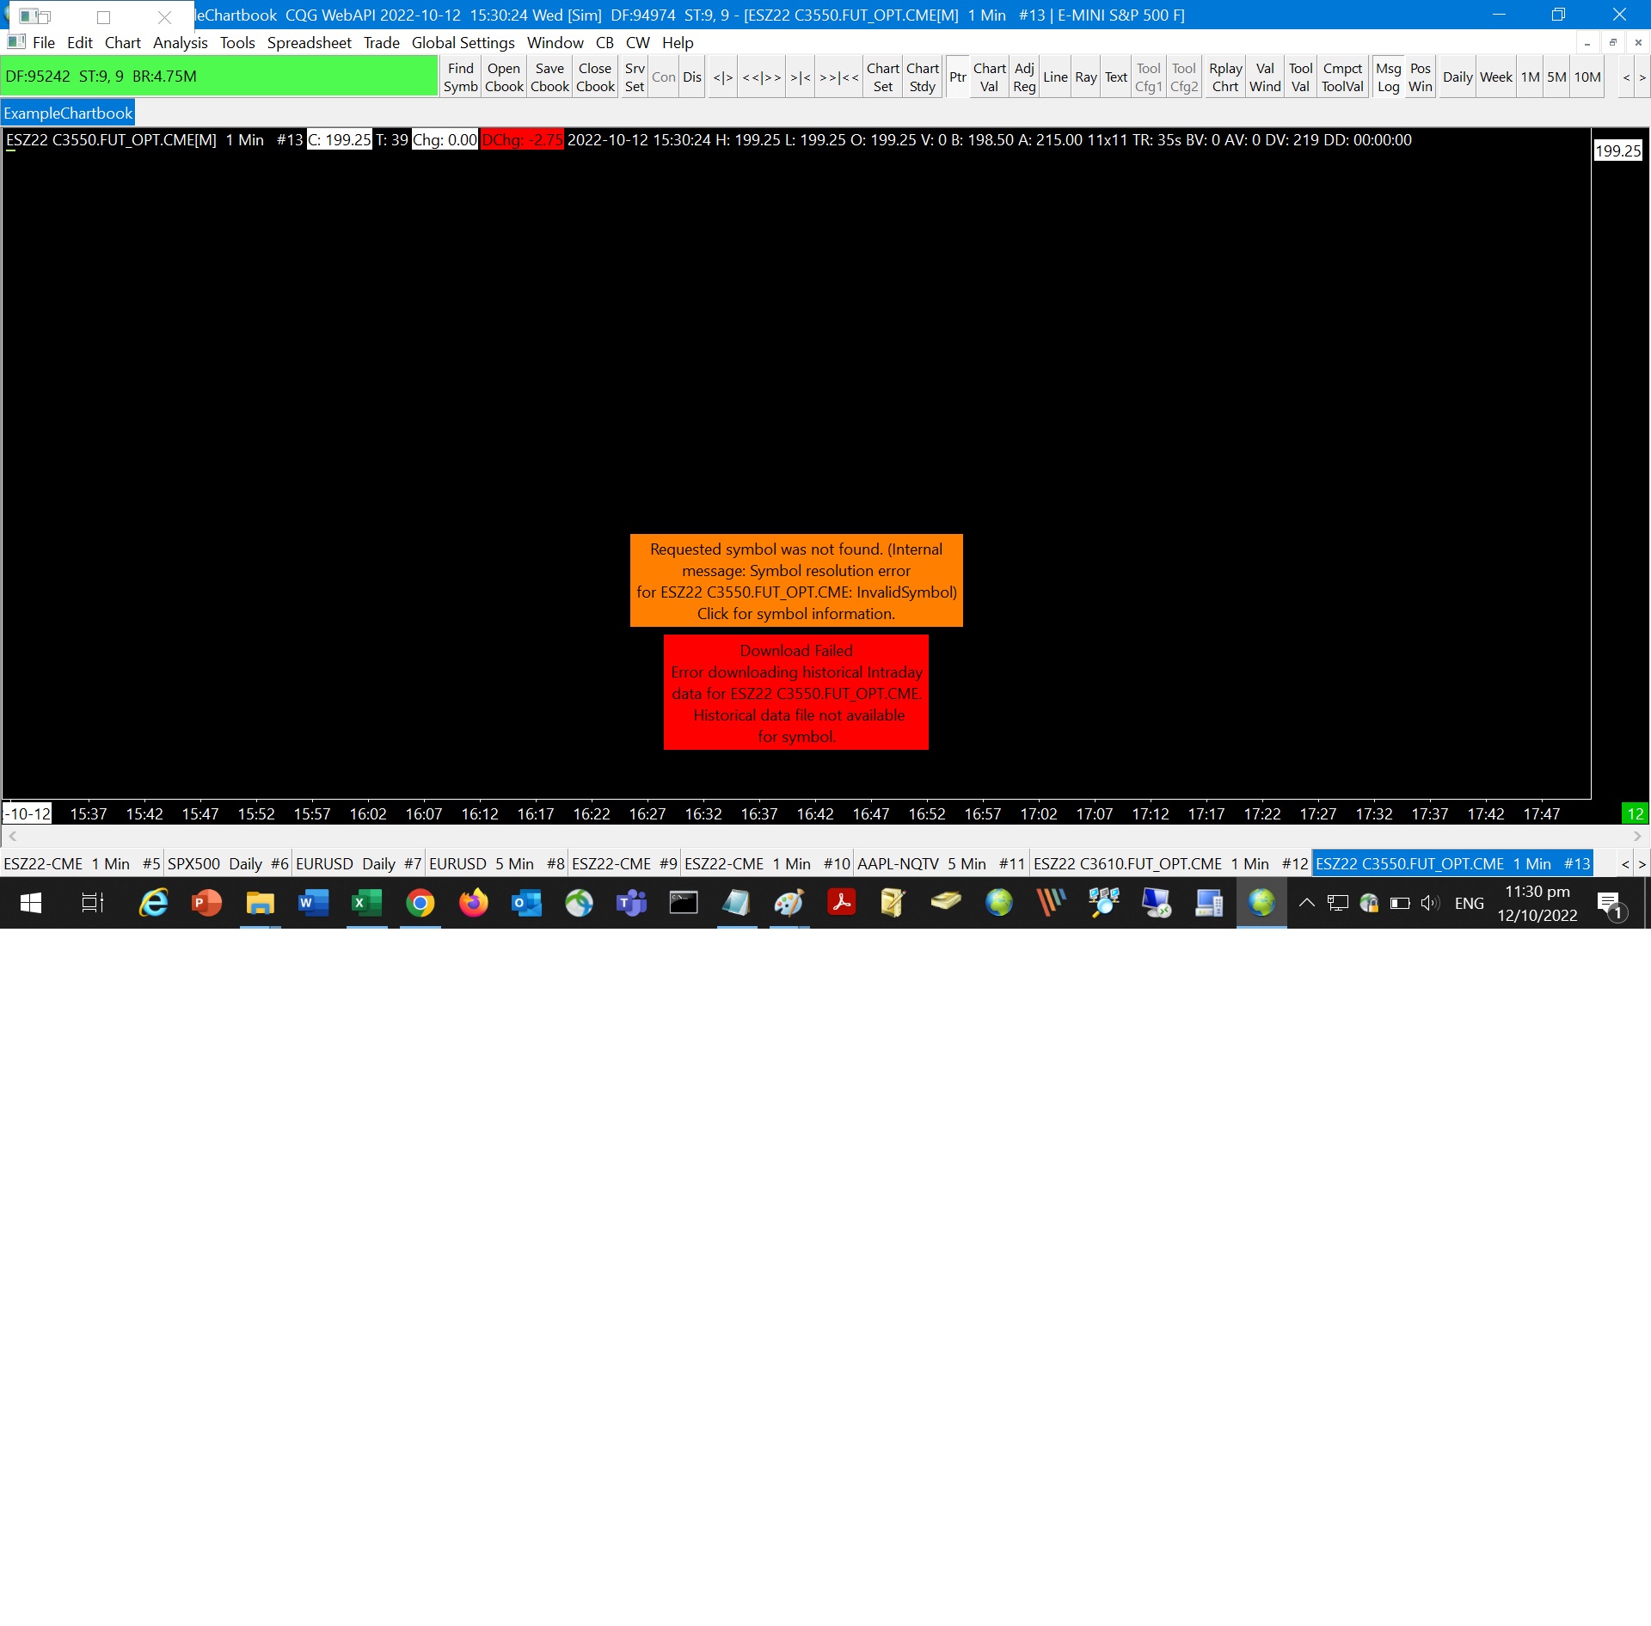Click the Rplay Chrt toolbar button
The image size is (1651, 1626).
pyautogui.click(x=1224, y=77)
